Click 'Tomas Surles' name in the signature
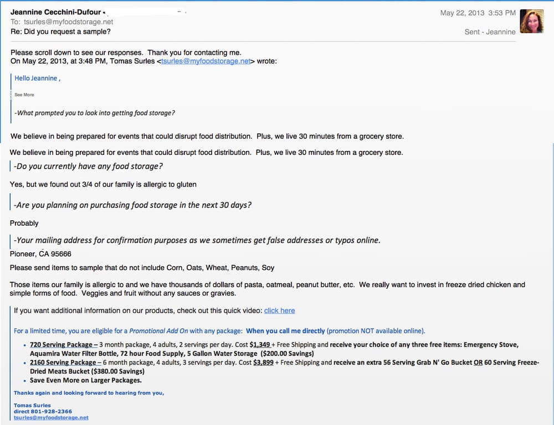Image resolution: width=554 pixels, height=425 pixels. pos(32,405)
